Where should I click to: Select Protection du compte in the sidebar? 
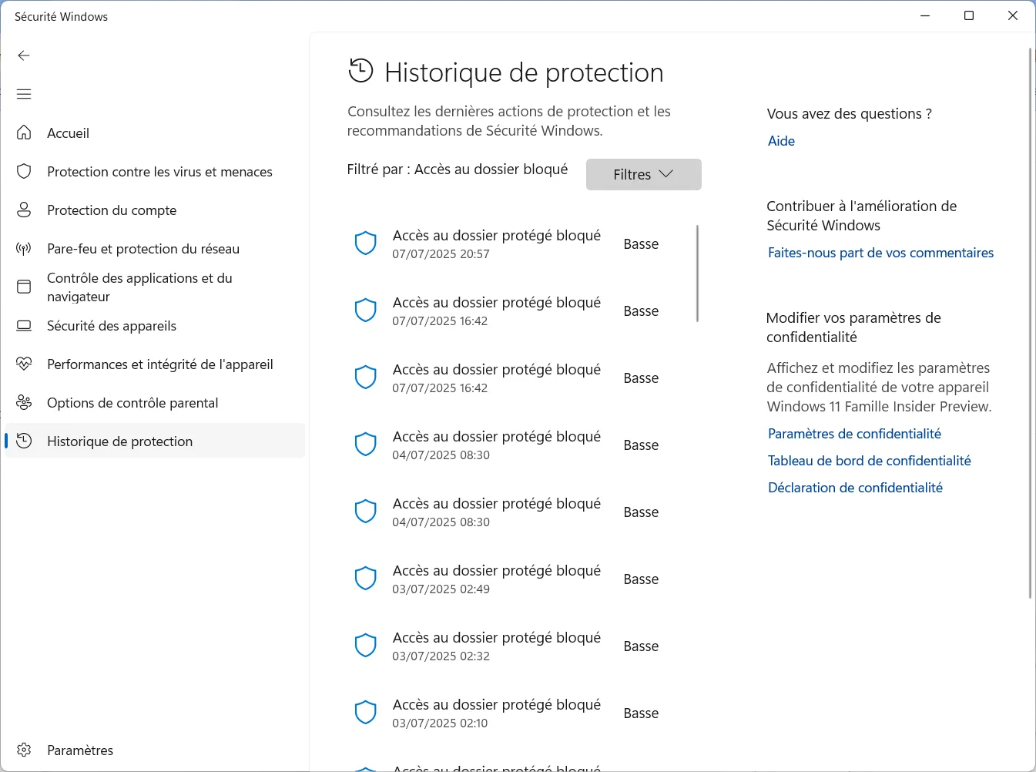click(x=110, y=210)
